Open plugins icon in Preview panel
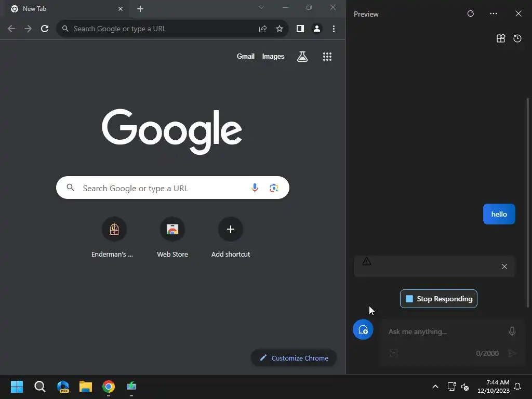The image size is (532, 399). tap(501, 38)
